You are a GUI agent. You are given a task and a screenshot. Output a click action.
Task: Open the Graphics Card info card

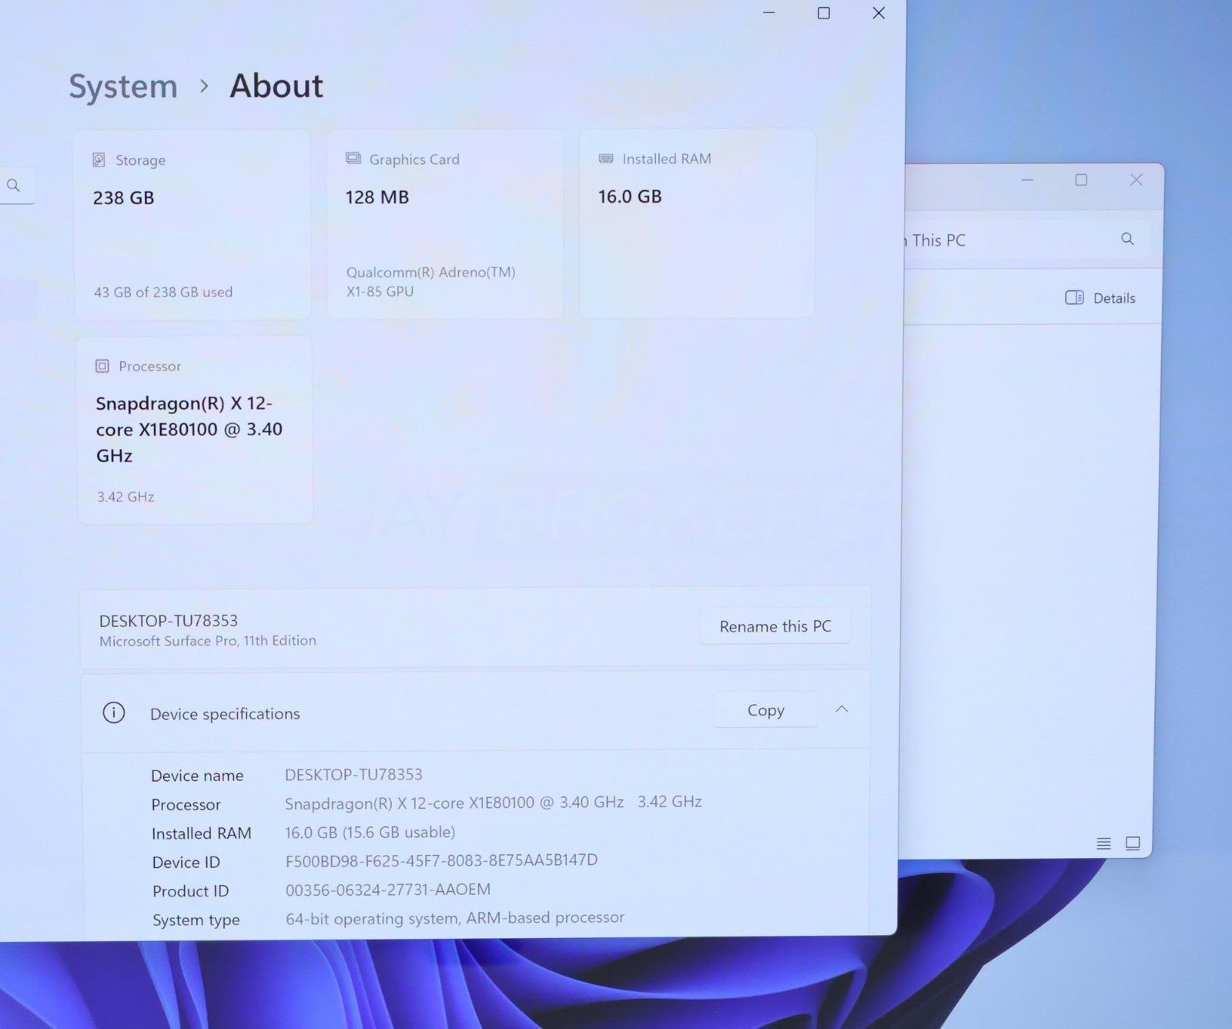444,224
